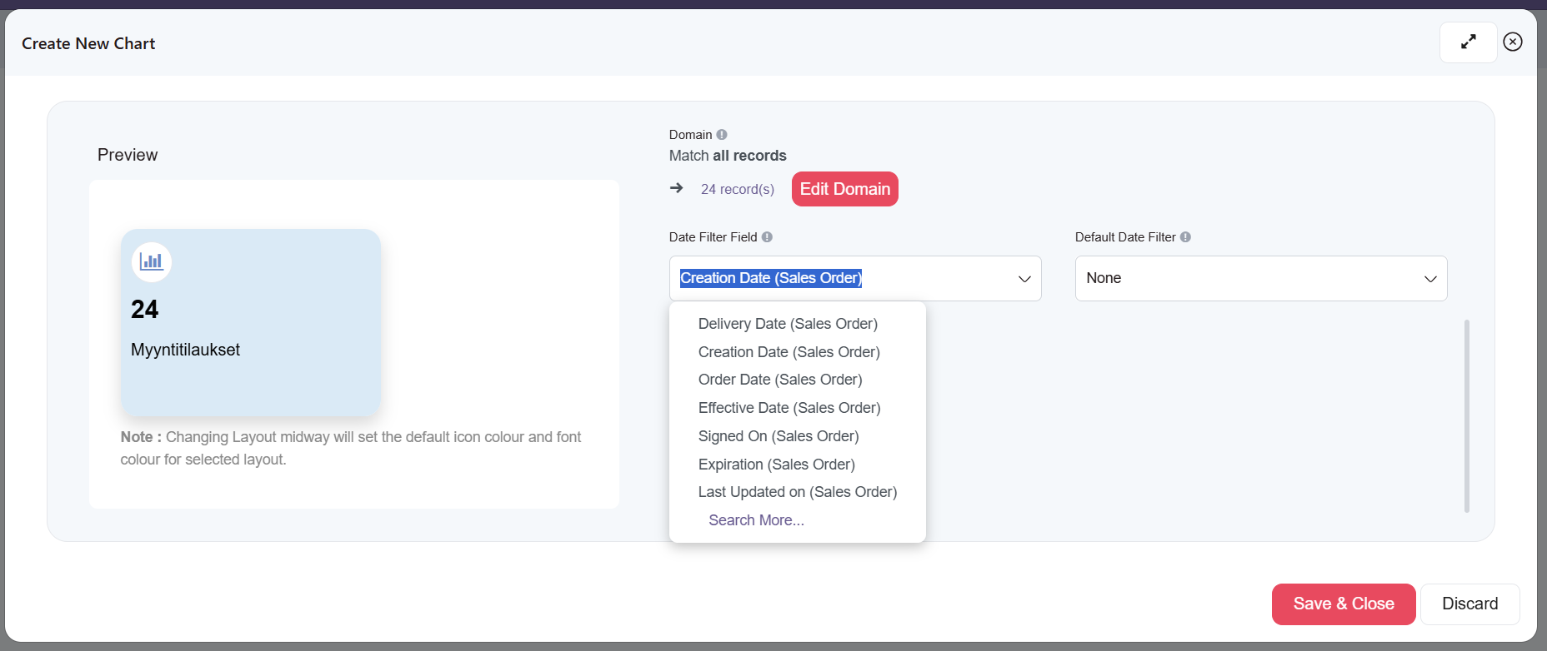Select Creation Date (Sales Order) from list
Image resolution: width=1547 pixels, height=651 pixels.
(789, 352)
